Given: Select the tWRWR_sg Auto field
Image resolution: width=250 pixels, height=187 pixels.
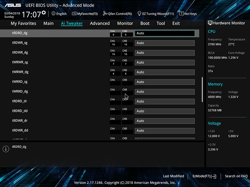Looking at the screenshot, I should pyautogui.click(x=165, y=62).
